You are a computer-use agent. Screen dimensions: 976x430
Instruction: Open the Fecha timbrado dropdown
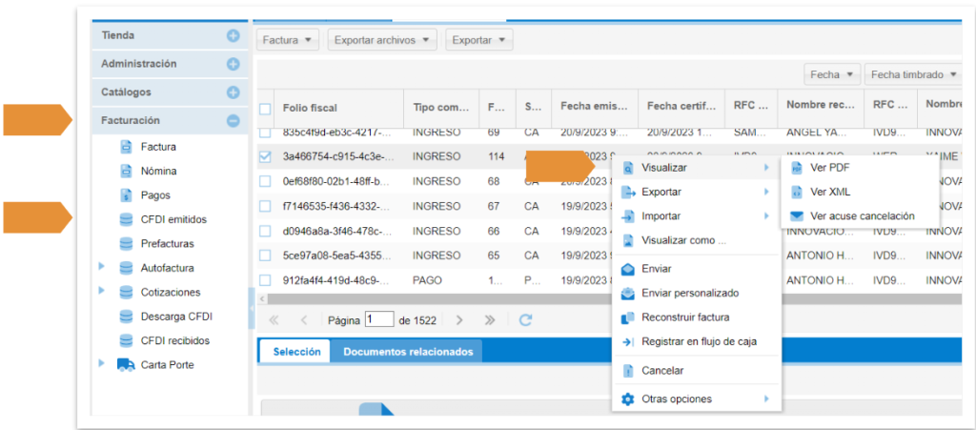(x=914, y=74)
